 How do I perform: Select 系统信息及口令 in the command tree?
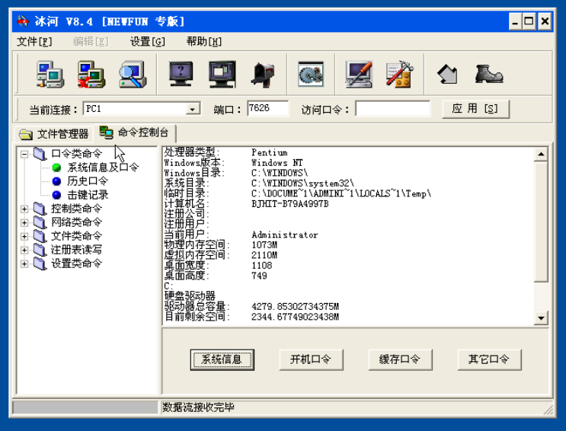pyautogui.click(x=103, y=168)
